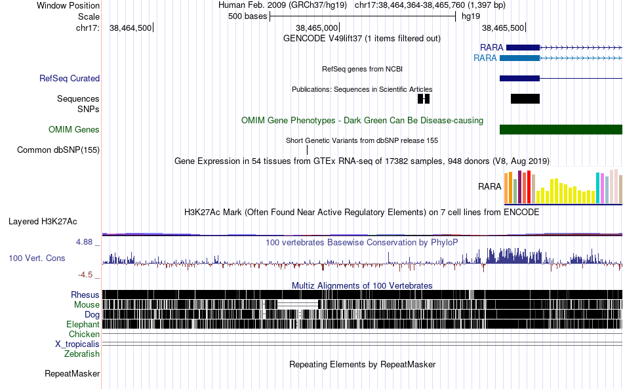623x389 pixels.
Task: Click the Dog alignment row label
Action: [92, 315]
